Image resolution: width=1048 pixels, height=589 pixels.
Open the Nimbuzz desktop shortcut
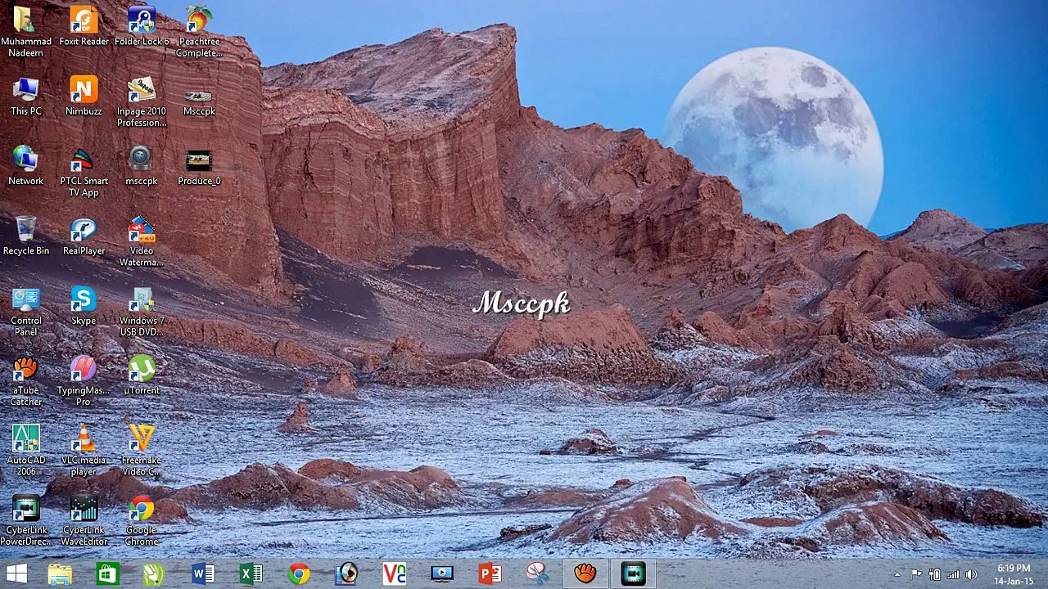[84, 97]
